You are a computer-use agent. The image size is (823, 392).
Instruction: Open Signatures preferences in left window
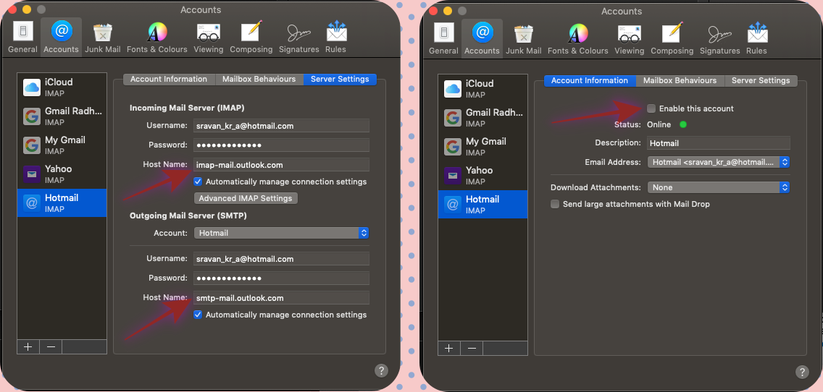299,38
